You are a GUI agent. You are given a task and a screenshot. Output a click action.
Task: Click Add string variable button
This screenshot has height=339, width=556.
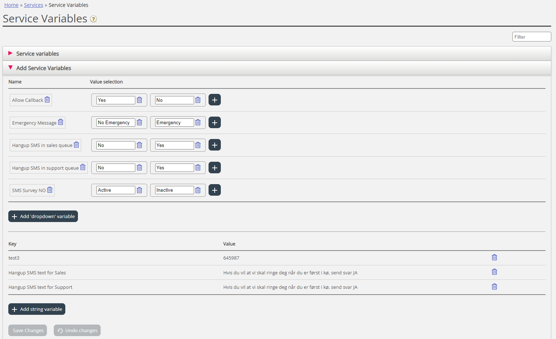pyautogui.click(x=37, y=309)
